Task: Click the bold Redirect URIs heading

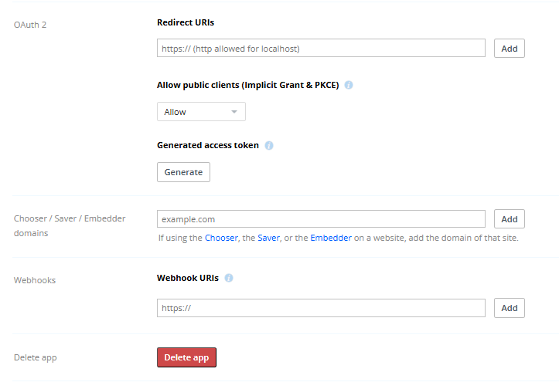Action: point(186,22)
